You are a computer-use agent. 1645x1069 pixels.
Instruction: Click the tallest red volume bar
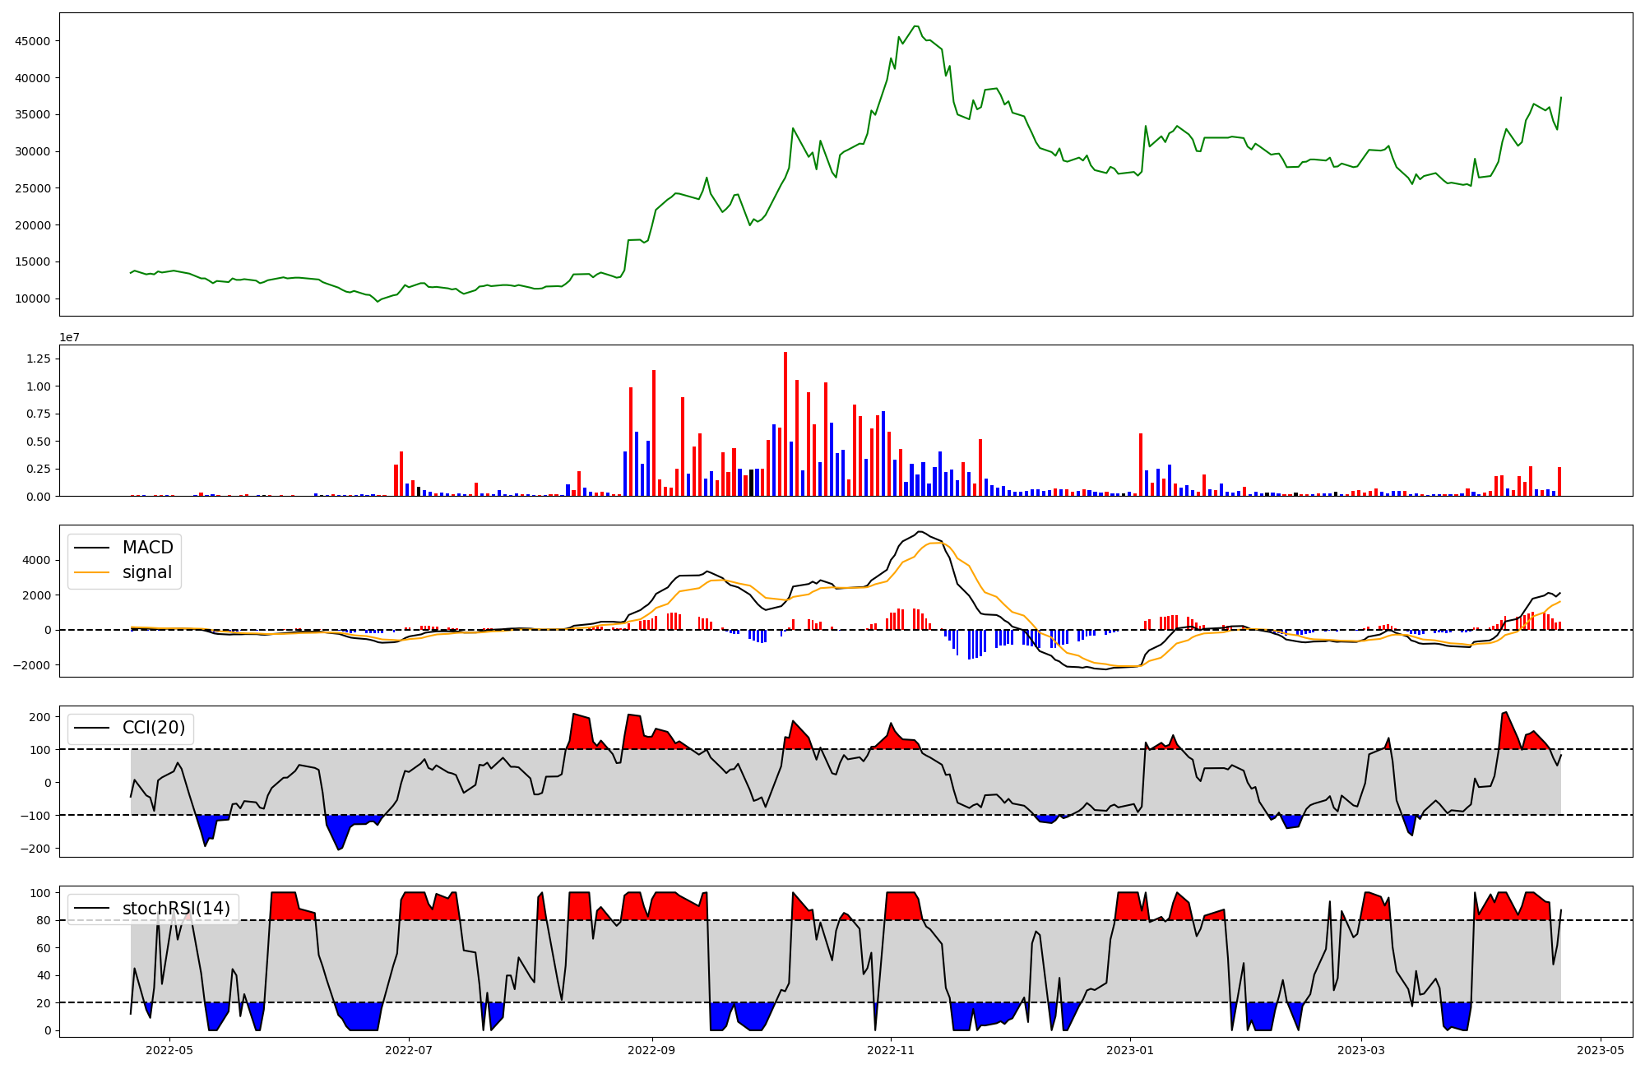pos(785,423)
